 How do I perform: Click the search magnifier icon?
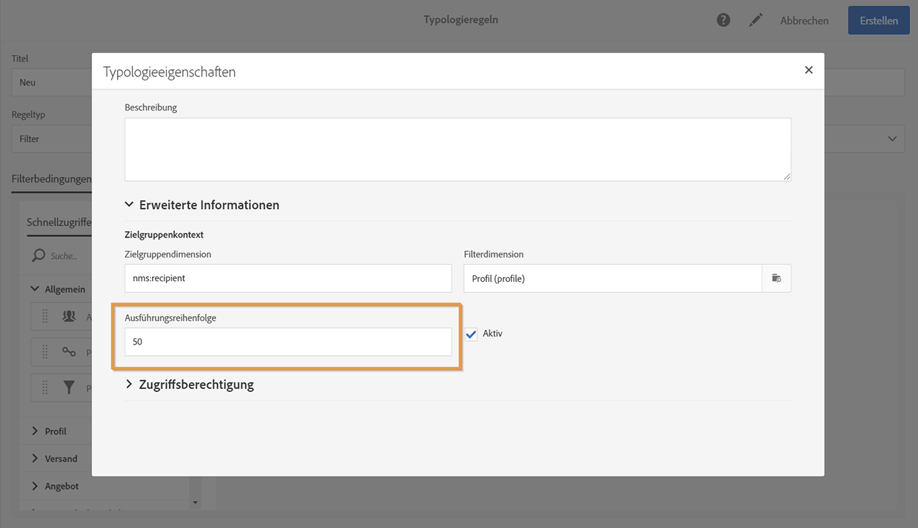click(39, 255)
